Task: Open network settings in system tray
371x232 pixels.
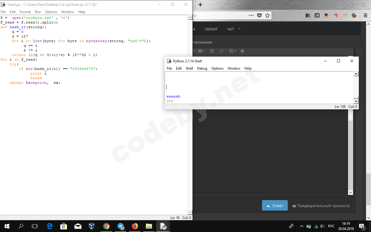Action: pyautogui.click(x=316, y=226)
